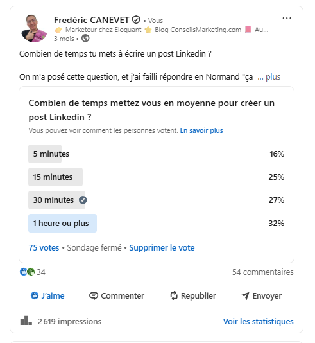Screen dimensions: 315x343
Task: Open the reactions icons list
Action: coord(28,272)
